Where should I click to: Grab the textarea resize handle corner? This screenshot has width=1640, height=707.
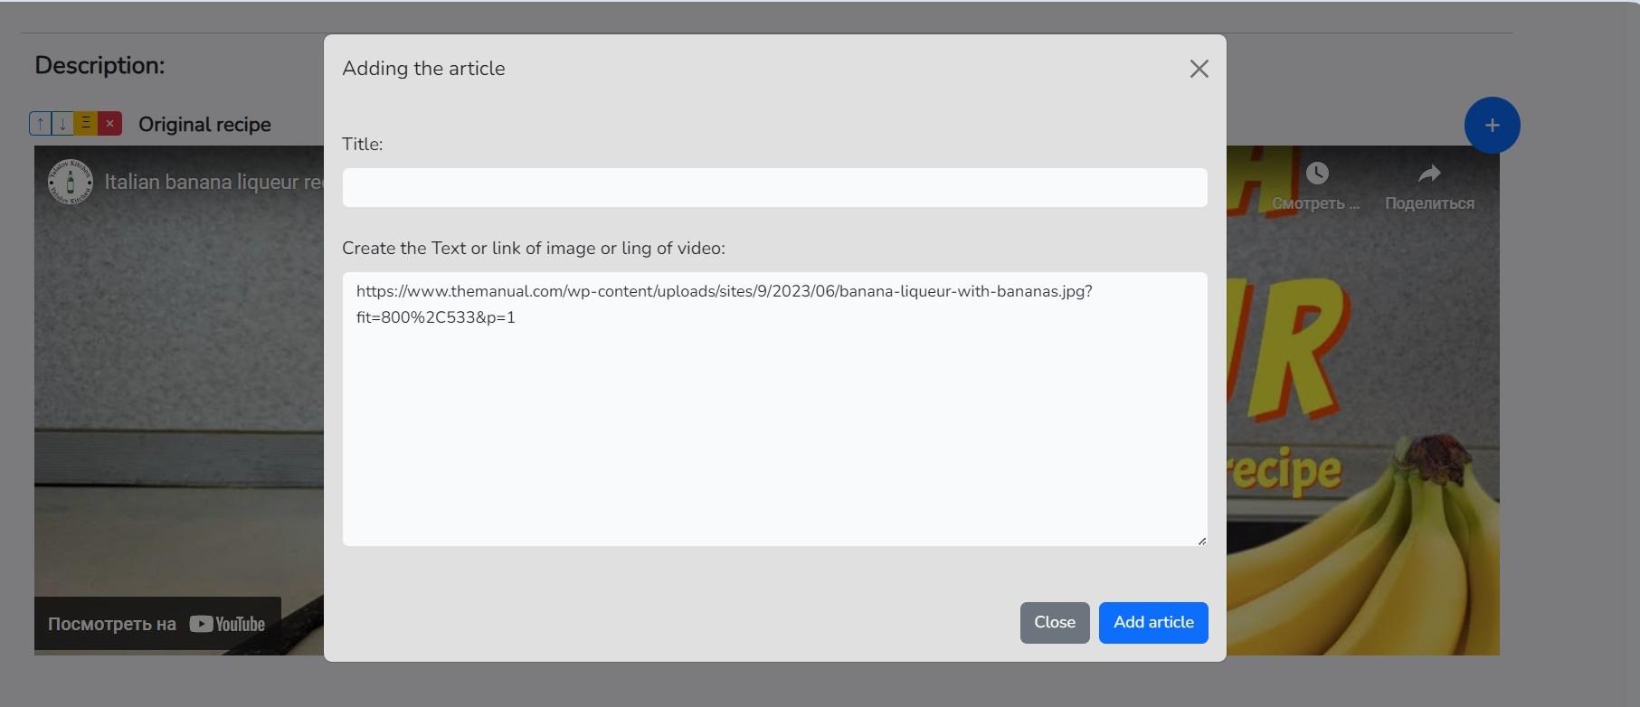click(x=1201, y=541)
